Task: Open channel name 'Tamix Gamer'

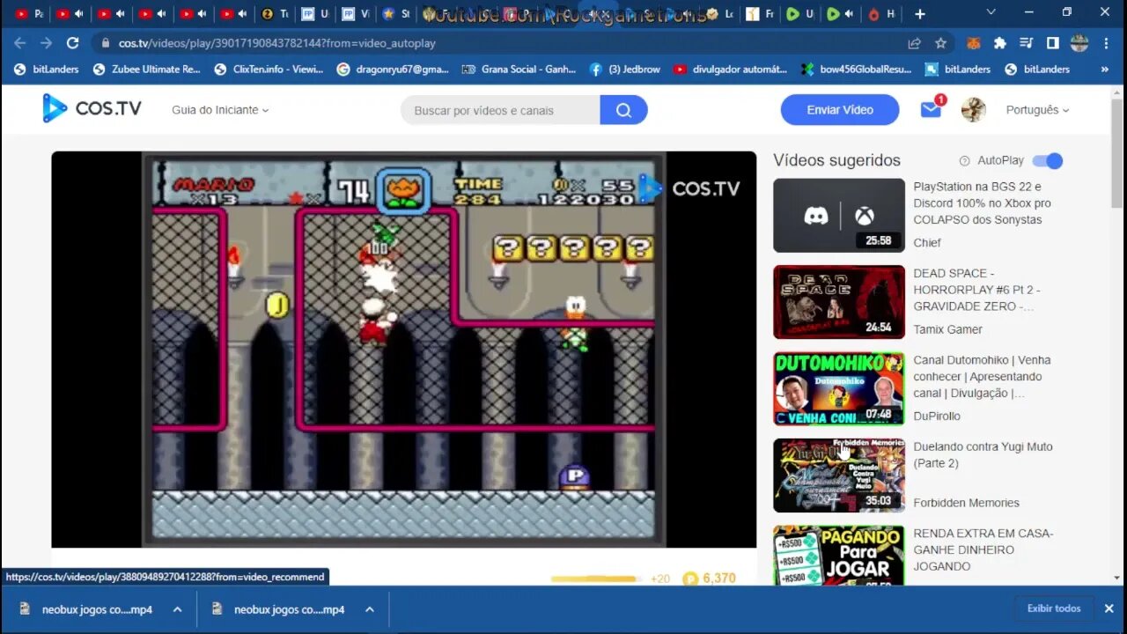Action: tap(947, 329)
